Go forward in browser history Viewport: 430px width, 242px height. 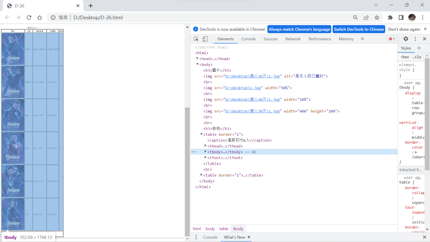tap(18, 18)
